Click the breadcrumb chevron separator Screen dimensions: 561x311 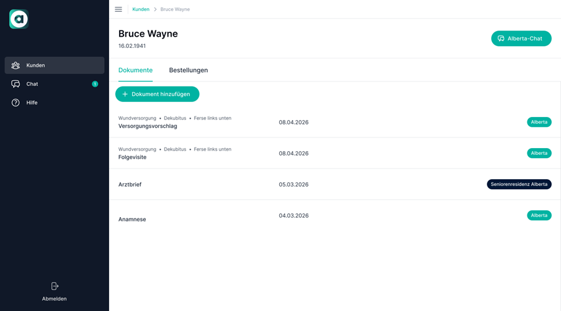155,9
